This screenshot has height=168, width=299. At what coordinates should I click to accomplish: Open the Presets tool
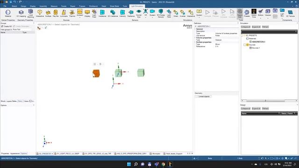tap(247, 14)
